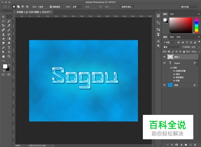Switch to the Swatches 色板 tab
The width and height of the screenshot is (201, 147).
click(x=172, y=14)
